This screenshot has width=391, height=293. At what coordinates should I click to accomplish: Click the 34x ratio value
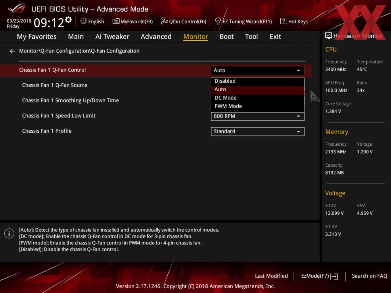[361, 90]
